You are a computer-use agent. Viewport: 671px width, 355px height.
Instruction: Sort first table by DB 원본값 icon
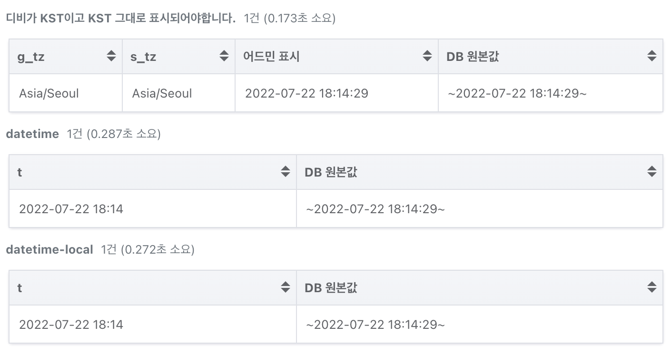coord(651,56)
